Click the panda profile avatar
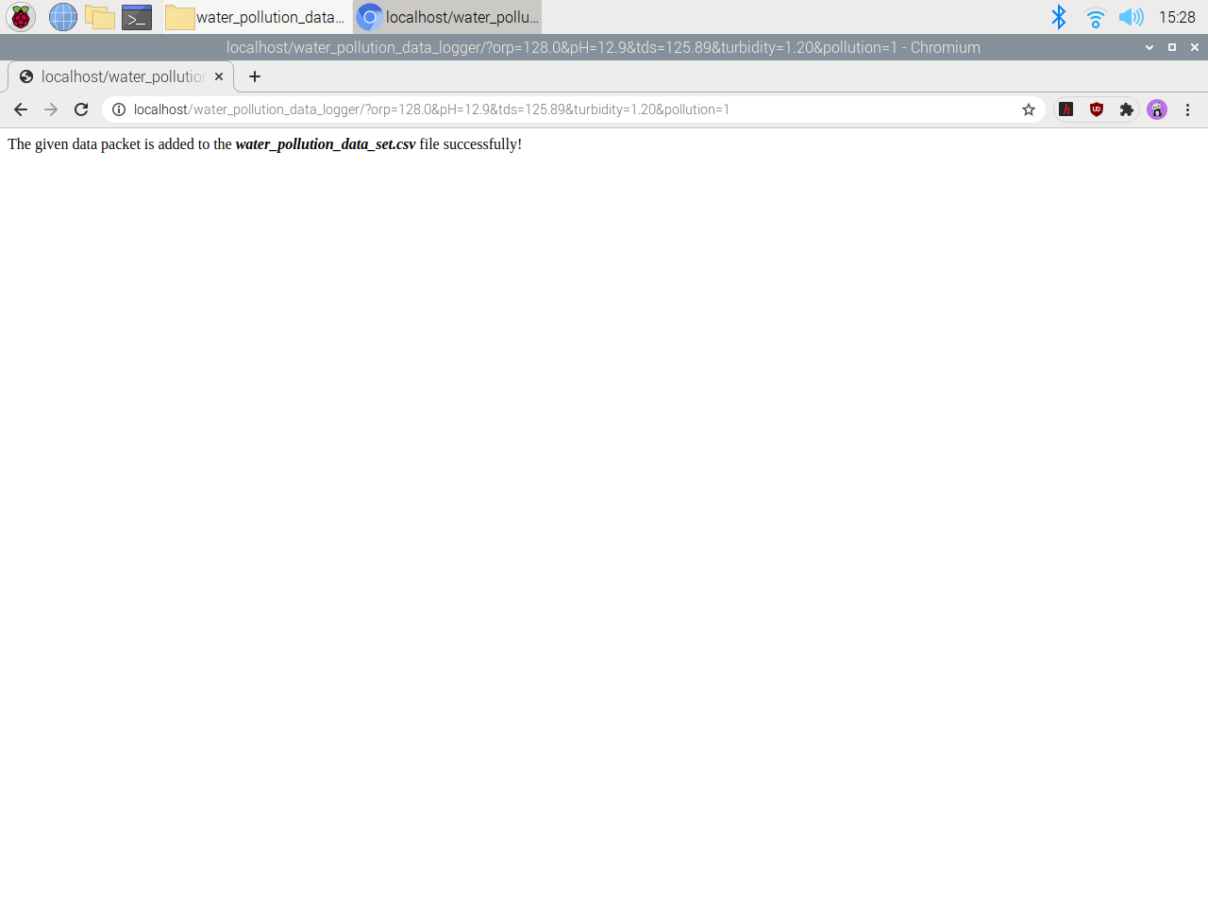The width and height of the screenshot is (1208, 906). coord(1156,109)
